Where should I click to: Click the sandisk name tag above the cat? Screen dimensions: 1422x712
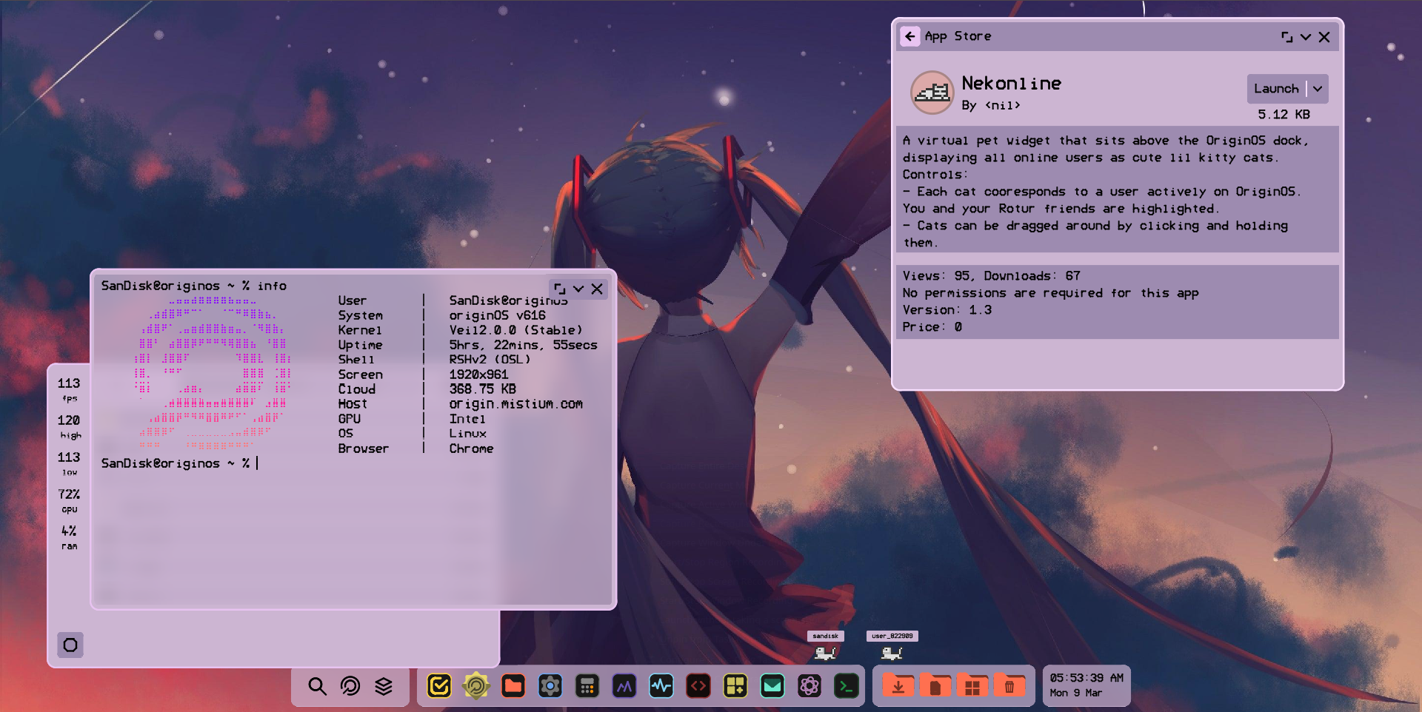tap(825, 636)
